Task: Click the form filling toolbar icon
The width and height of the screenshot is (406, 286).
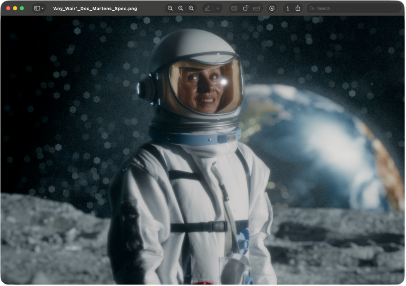Action: pyautogui.click(x=257, y=8)
